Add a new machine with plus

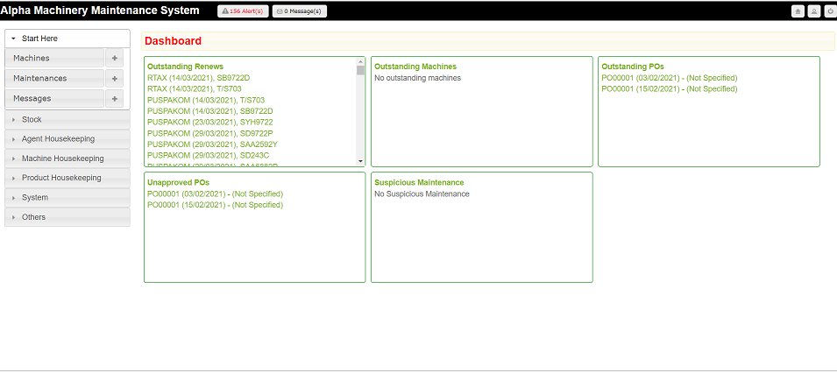114,58
